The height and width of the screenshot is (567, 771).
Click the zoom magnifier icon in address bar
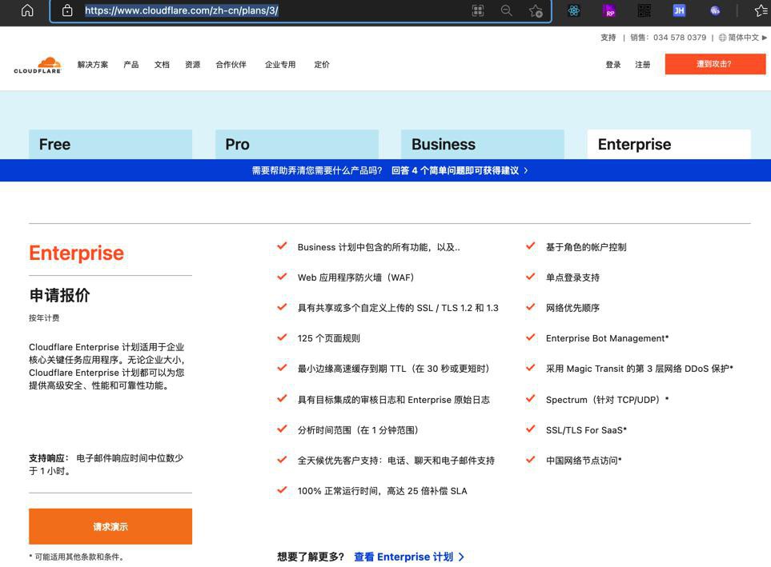(x=507, y=11)
